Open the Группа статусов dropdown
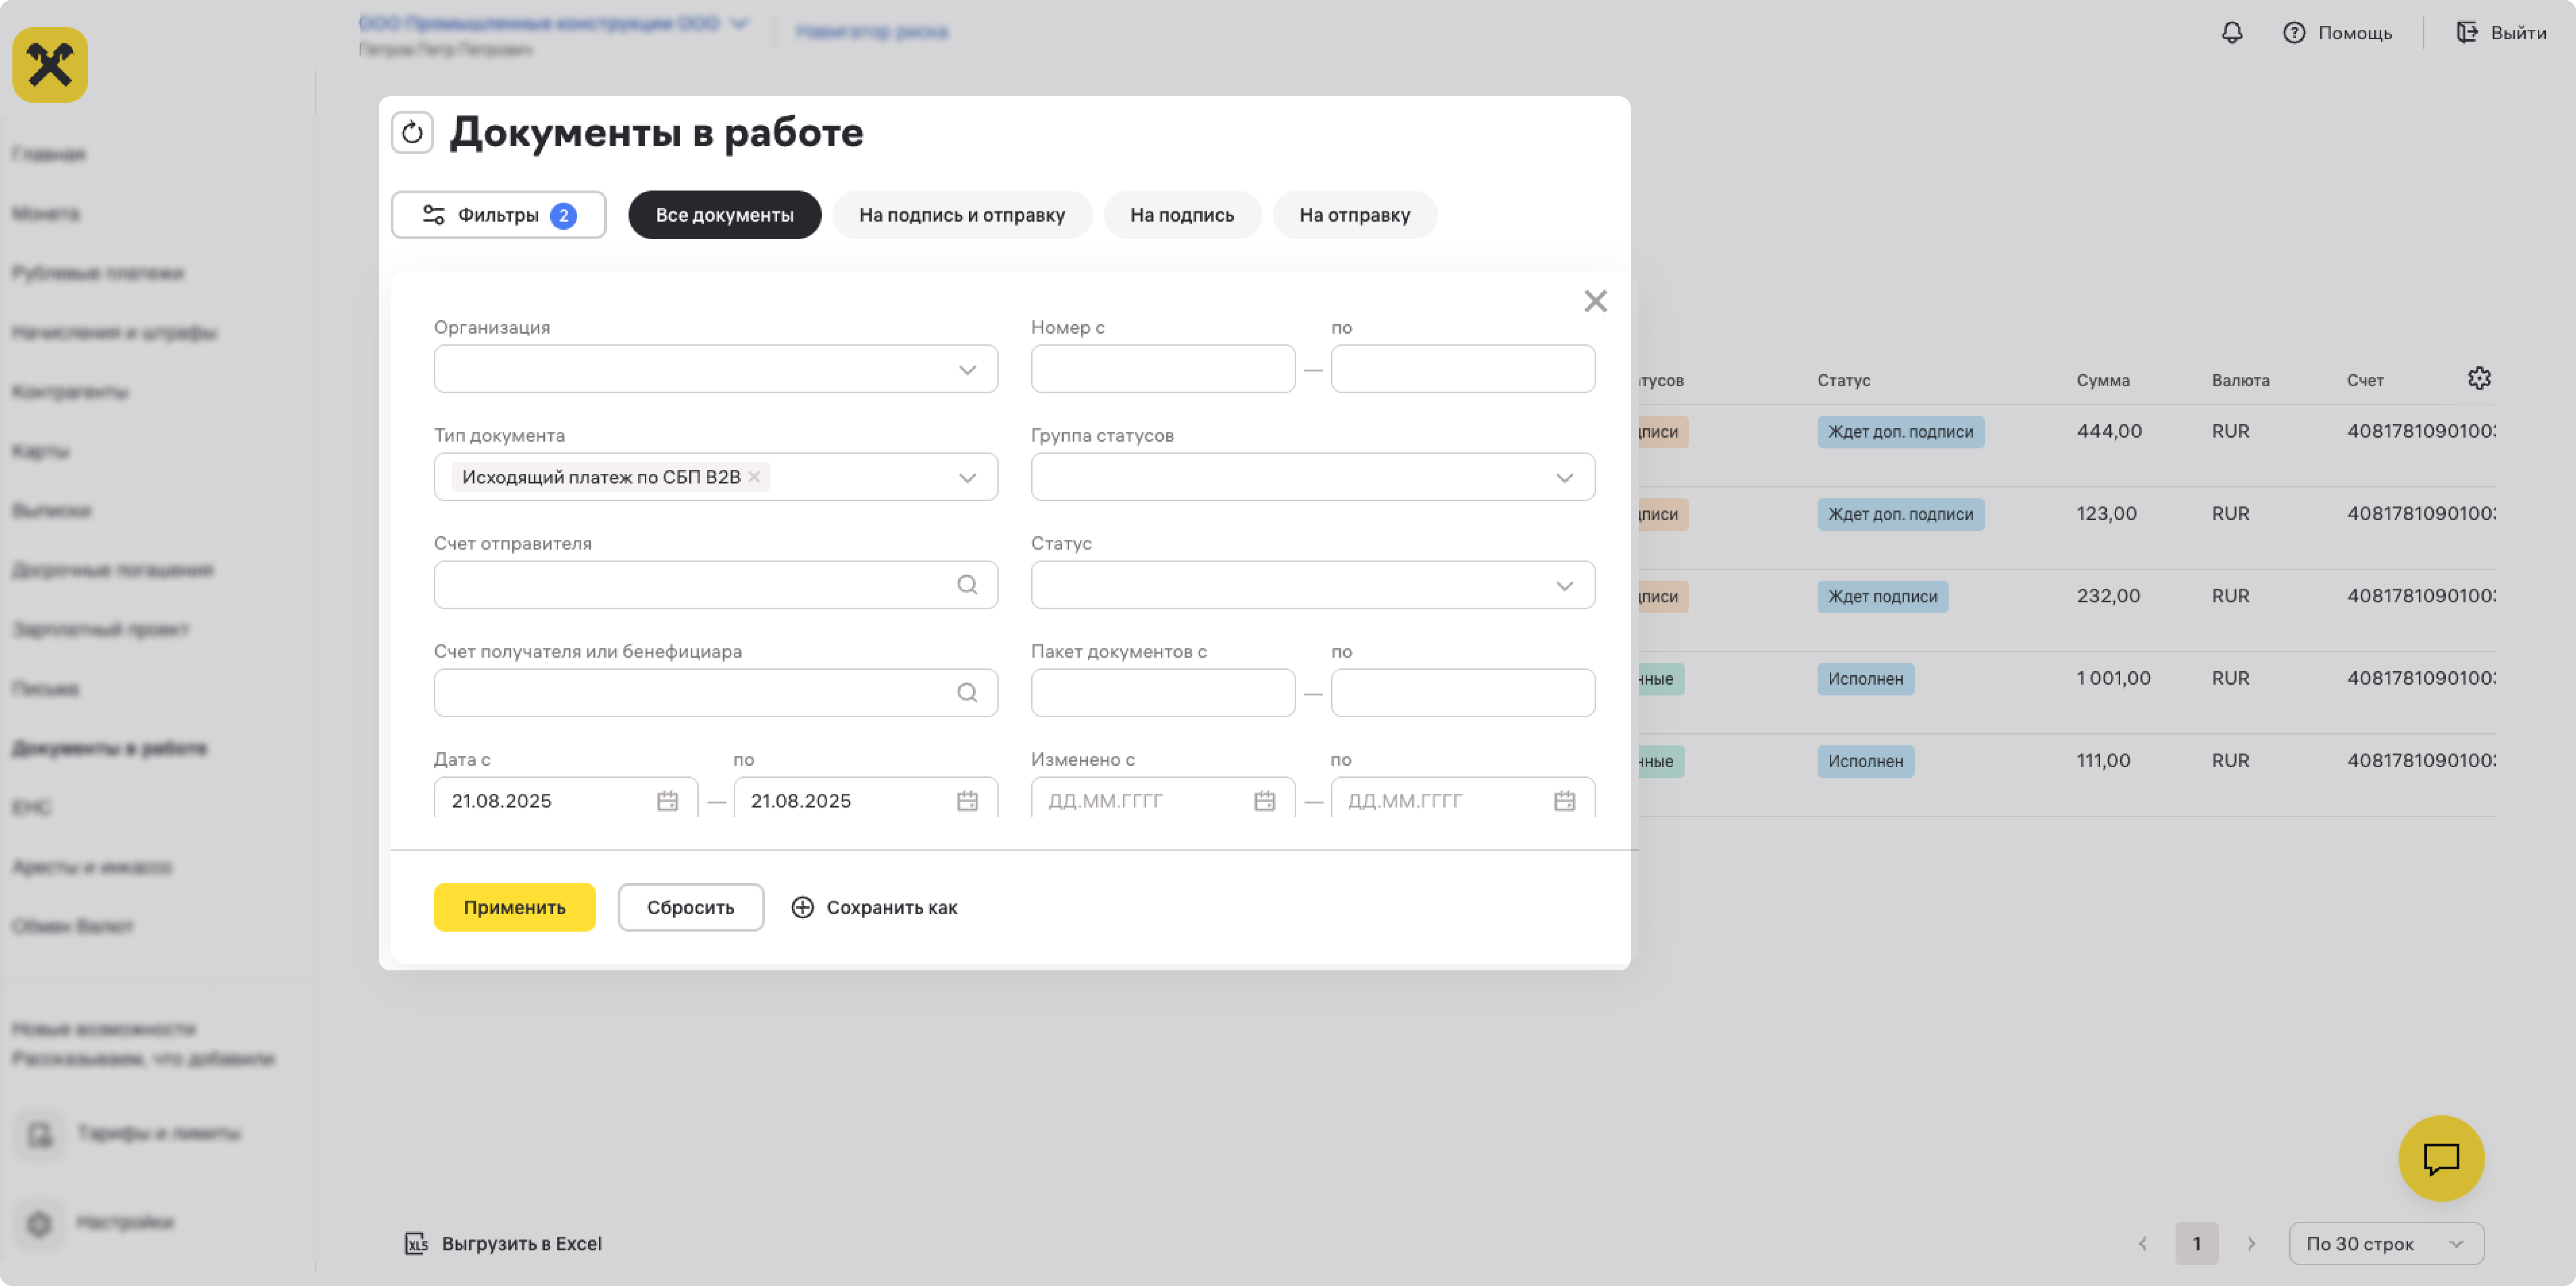Viewport: 2576px width, 1288px height. [x=1313, y=477]
